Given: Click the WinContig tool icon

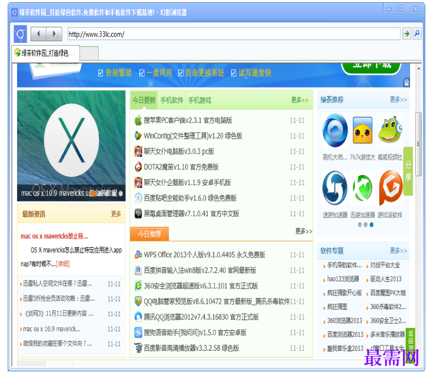Looking at the screenshot, I should pyautogui.click(x=138, y=136).
